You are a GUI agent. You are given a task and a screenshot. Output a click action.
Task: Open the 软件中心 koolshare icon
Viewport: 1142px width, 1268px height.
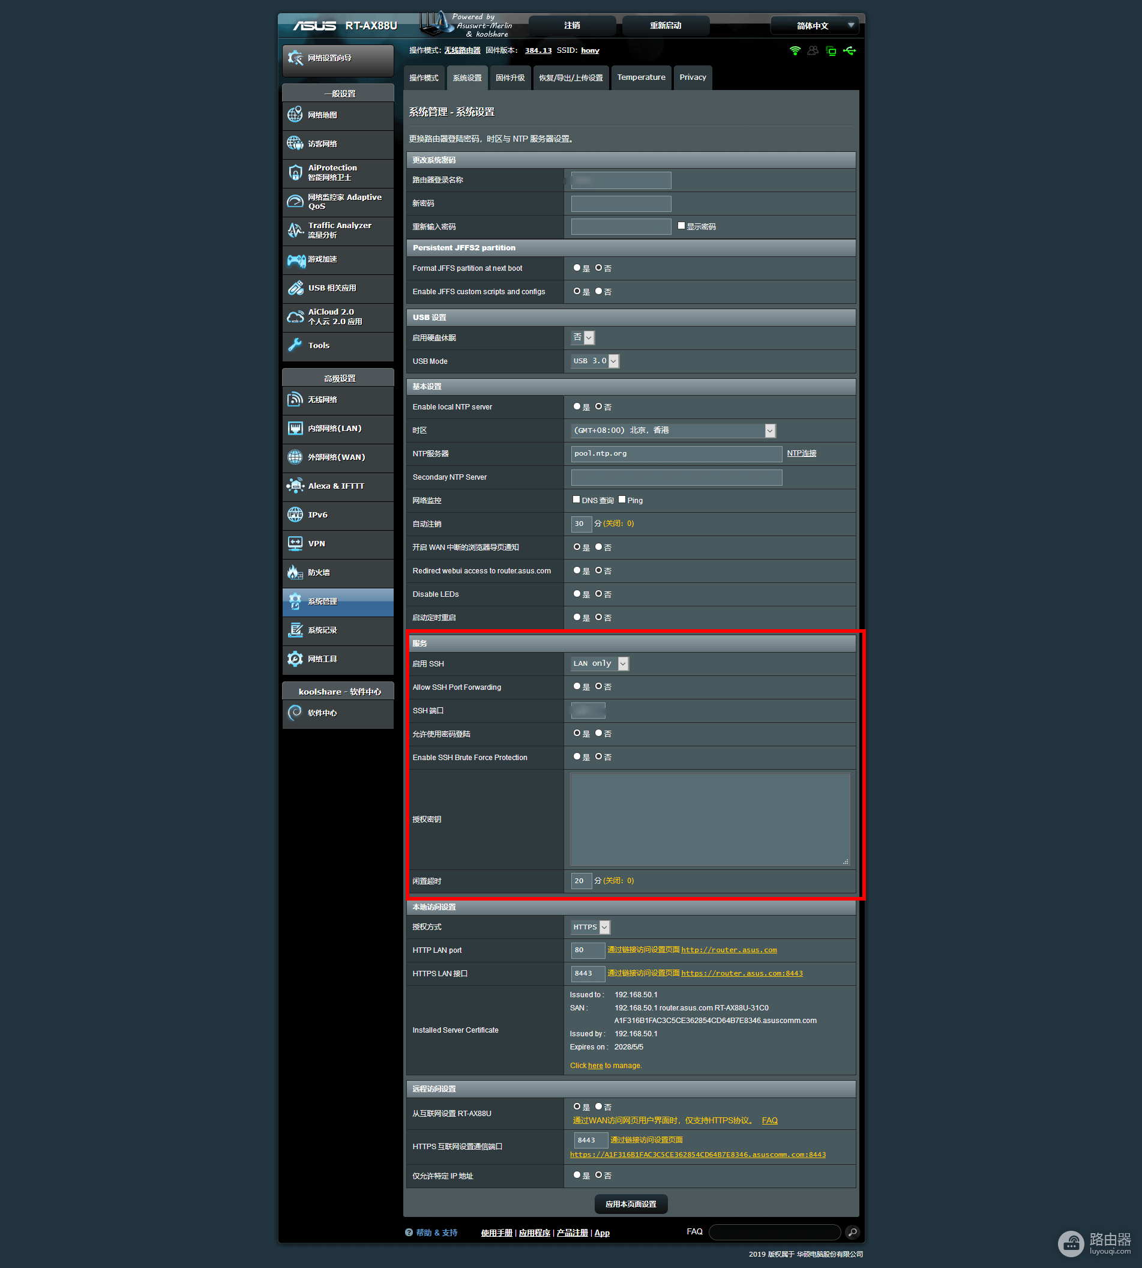tap(295, 713)
